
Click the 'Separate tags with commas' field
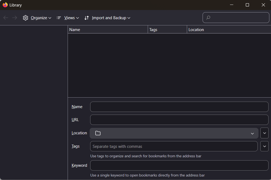click(174, 146)
